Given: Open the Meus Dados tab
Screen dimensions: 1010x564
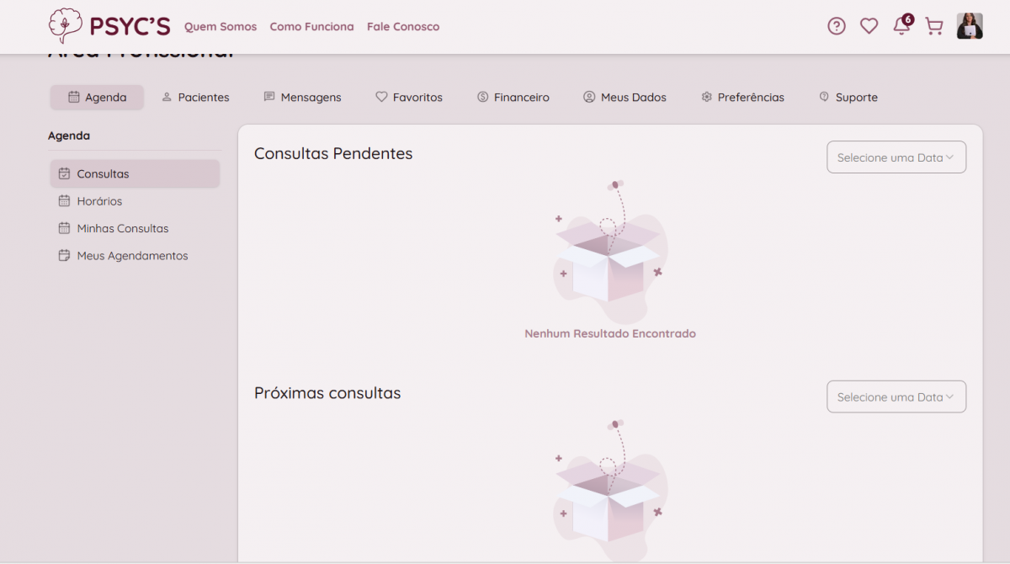Looking at the screenshot, I should [625, 98].
